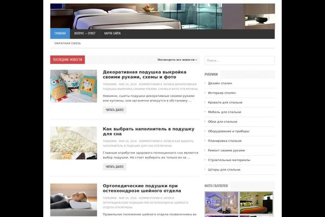The height and width of the screenshot is (217, 325).
Task: Go to Вопрос — Ответ page
Action: point(85,34)
